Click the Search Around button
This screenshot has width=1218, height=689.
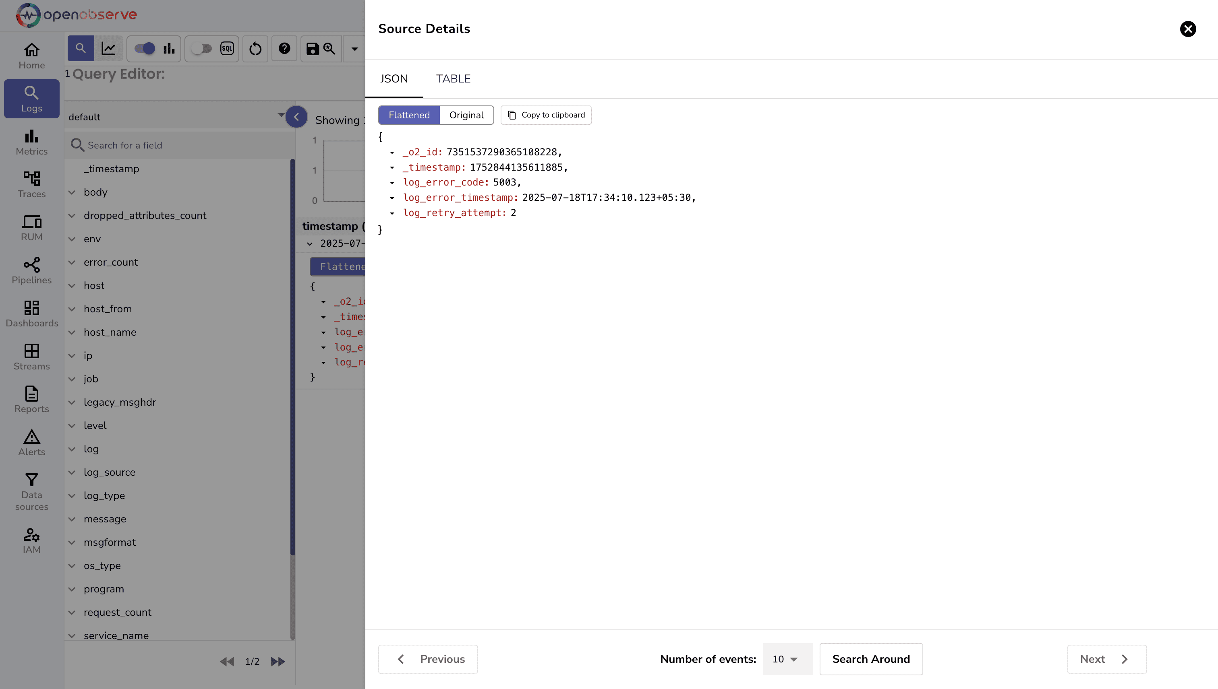tap(871, 659)
